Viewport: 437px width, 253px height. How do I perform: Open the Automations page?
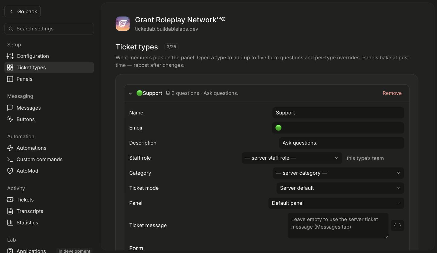pyautogui.click(x=49, y=148)
